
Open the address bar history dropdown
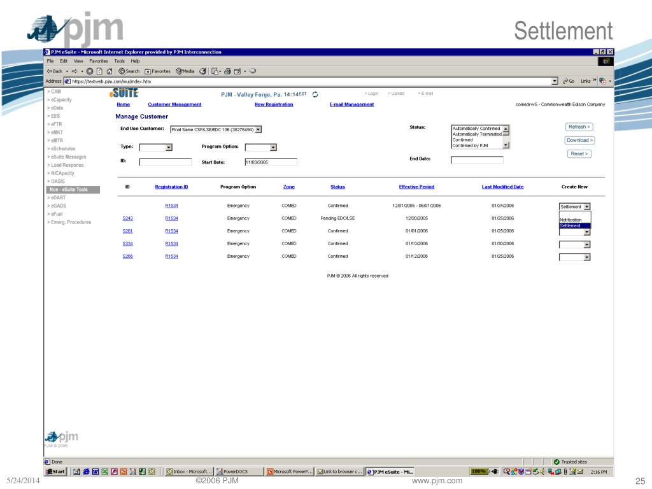555,81
